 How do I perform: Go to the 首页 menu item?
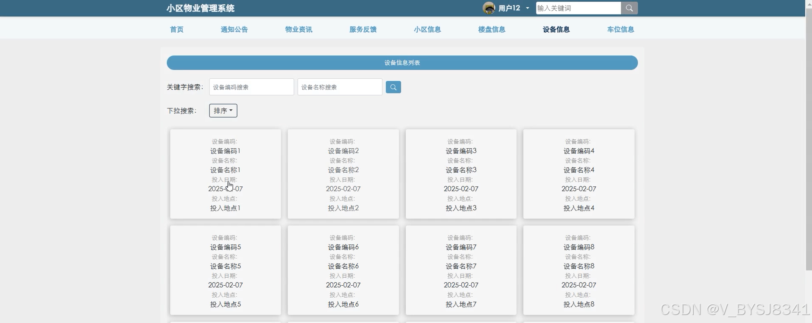[x=176, y=29]
